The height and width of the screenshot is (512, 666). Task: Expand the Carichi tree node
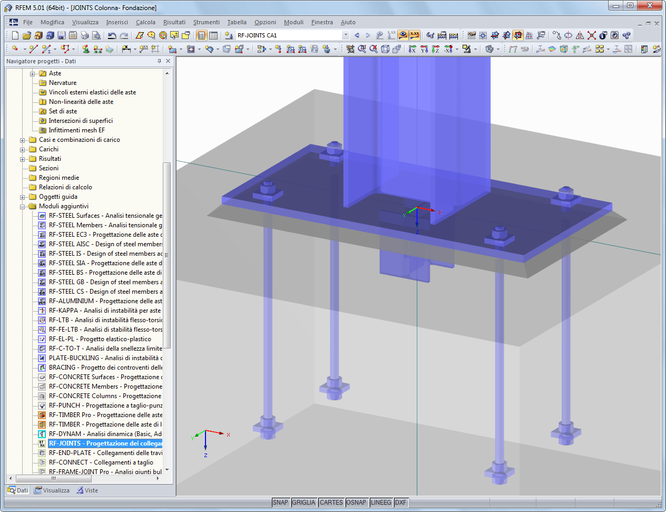coord(22,149)
